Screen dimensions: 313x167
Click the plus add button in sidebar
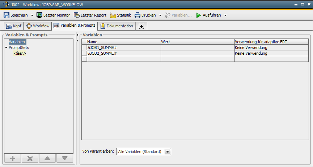coord(13,158)
